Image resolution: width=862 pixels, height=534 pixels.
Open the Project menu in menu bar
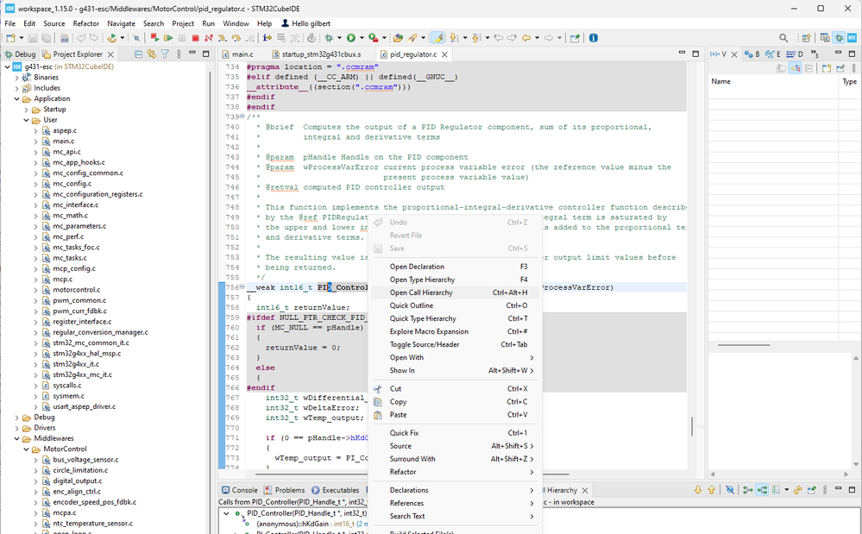pyautogui.click(x=183, y=23)
